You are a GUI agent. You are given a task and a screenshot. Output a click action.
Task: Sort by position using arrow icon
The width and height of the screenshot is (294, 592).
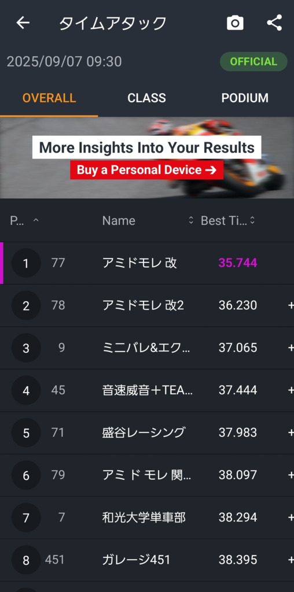pyautogui.click(x=36, y=220)
